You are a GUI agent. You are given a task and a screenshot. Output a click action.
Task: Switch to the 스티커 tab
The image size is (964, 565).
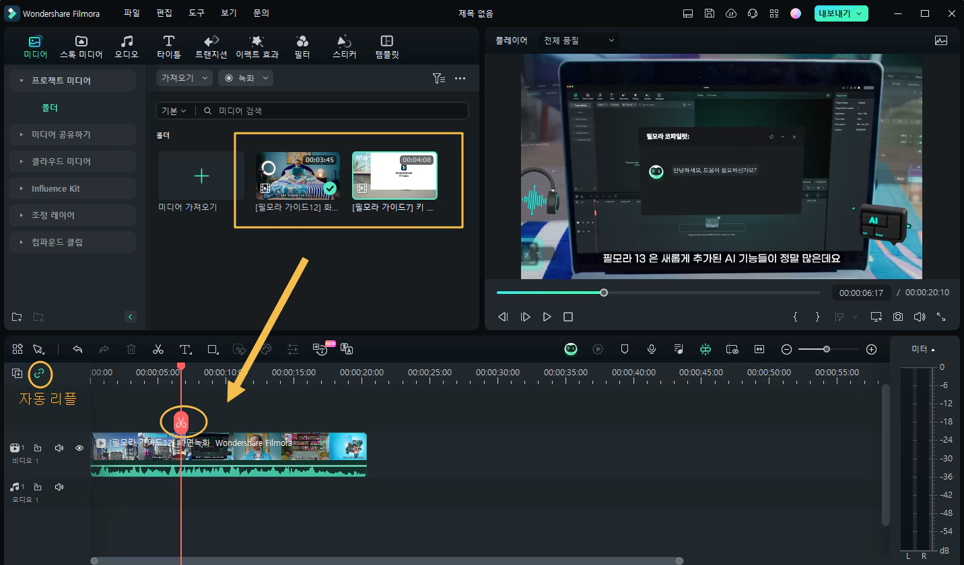pyautogui.click(x=344, y=47)
